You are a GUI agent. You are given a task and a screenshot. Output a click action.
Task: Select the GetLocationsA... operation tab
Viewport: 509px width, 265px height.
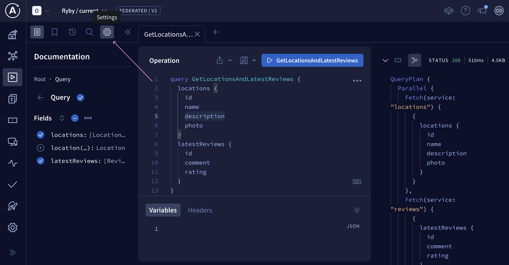(x=168, y=34)
